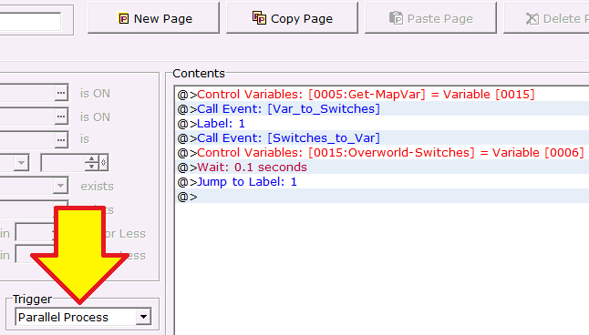Select the Call Event Var_to_Switches line

382,109
